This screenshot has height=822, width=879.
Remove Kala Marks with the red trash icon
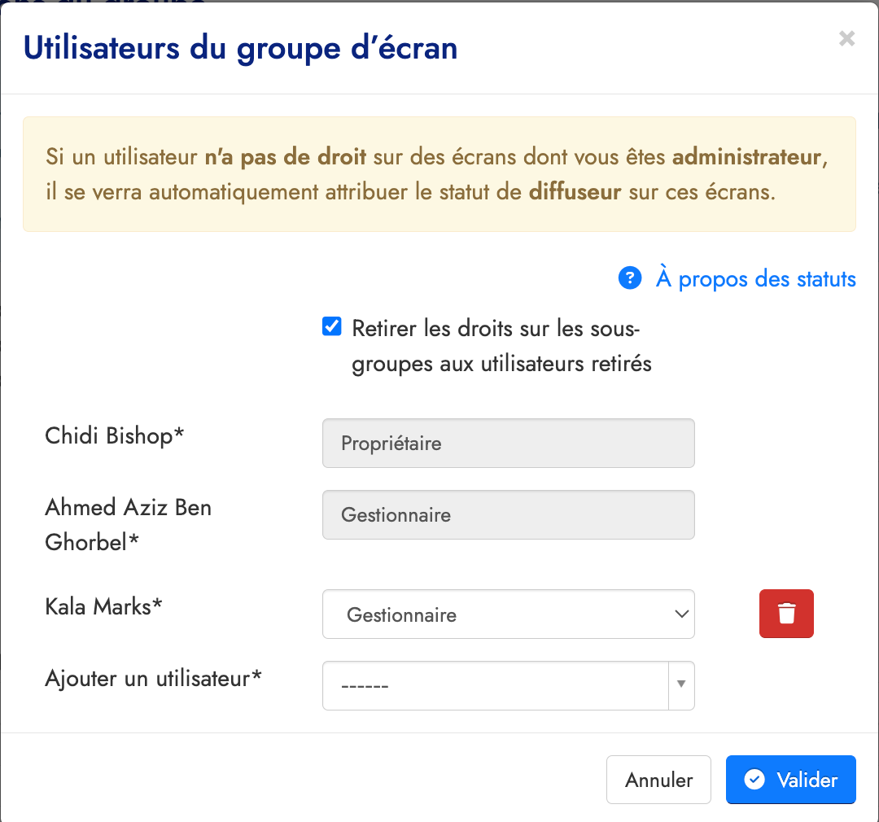pos(786,614)
